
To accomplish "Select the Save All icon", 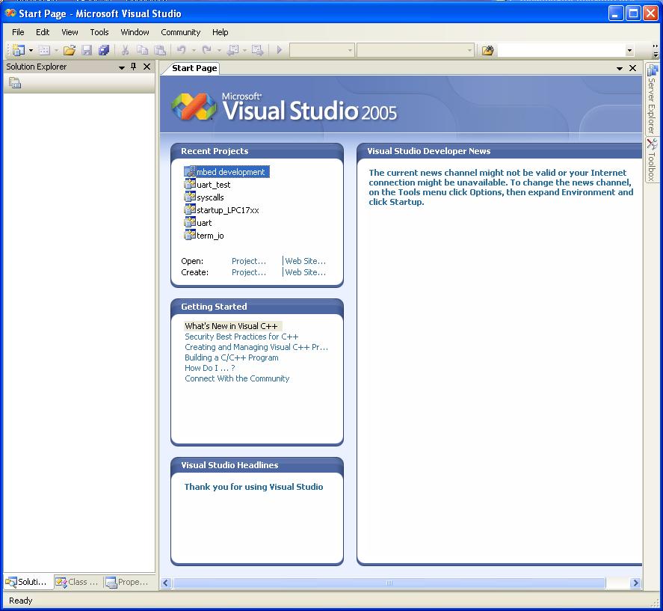I will [x=105, y=50].
